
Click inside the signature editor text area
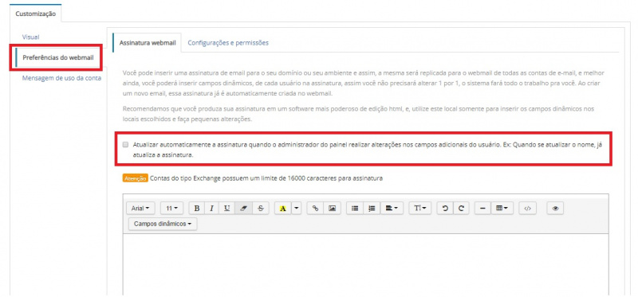(x=366, y=265)
